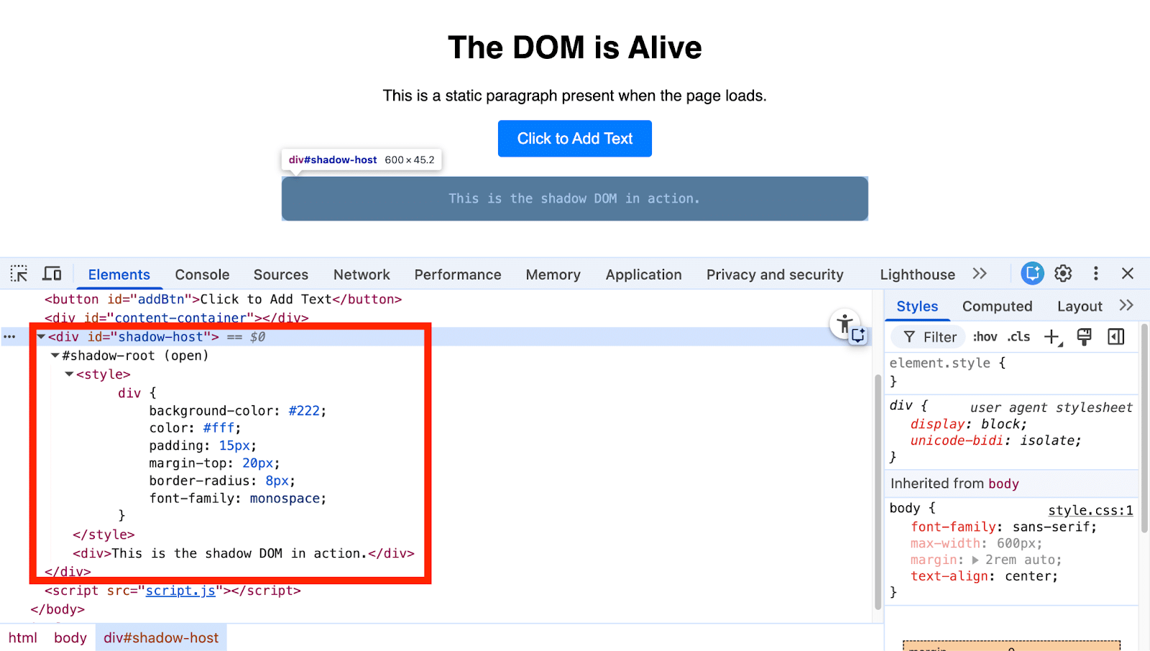This screenshot has height=651, width=1150.
Task: Click the #222 background-color value
Action: (304, 411)
